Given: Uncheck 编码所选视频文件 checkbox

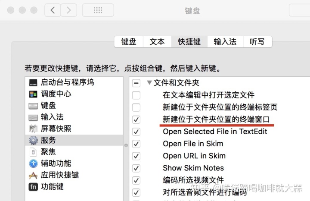Looking at the screenshot, I should pyautogui.click(x=136, y=180).
